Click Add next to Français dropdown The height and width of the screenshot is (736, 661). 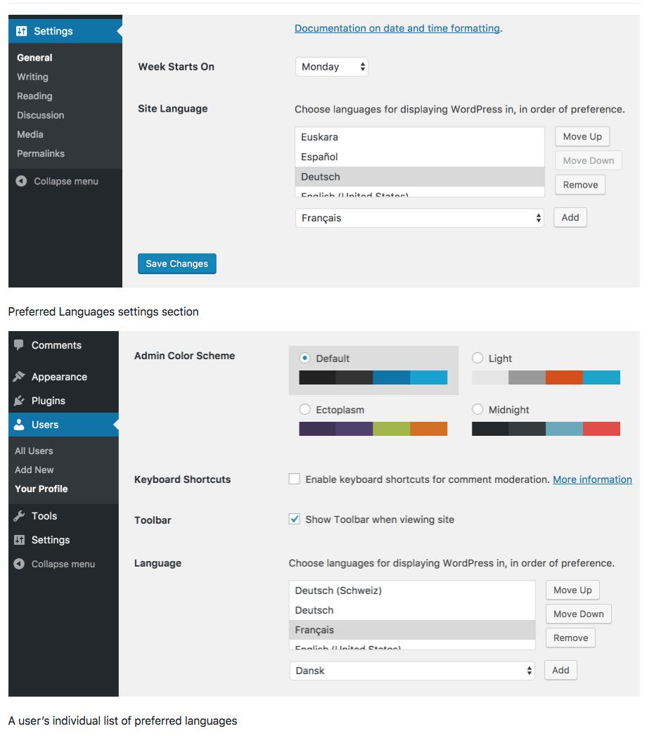pyautogui.click(x=570, y=217)
